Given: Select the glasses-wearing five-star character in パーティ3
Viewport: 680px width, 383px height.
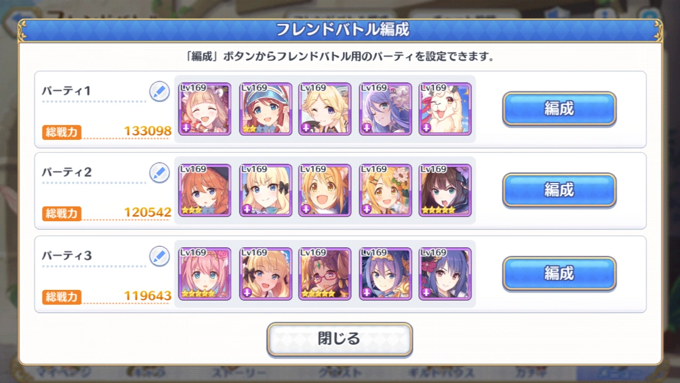Looking at the screenshot, I should point(325,273).
